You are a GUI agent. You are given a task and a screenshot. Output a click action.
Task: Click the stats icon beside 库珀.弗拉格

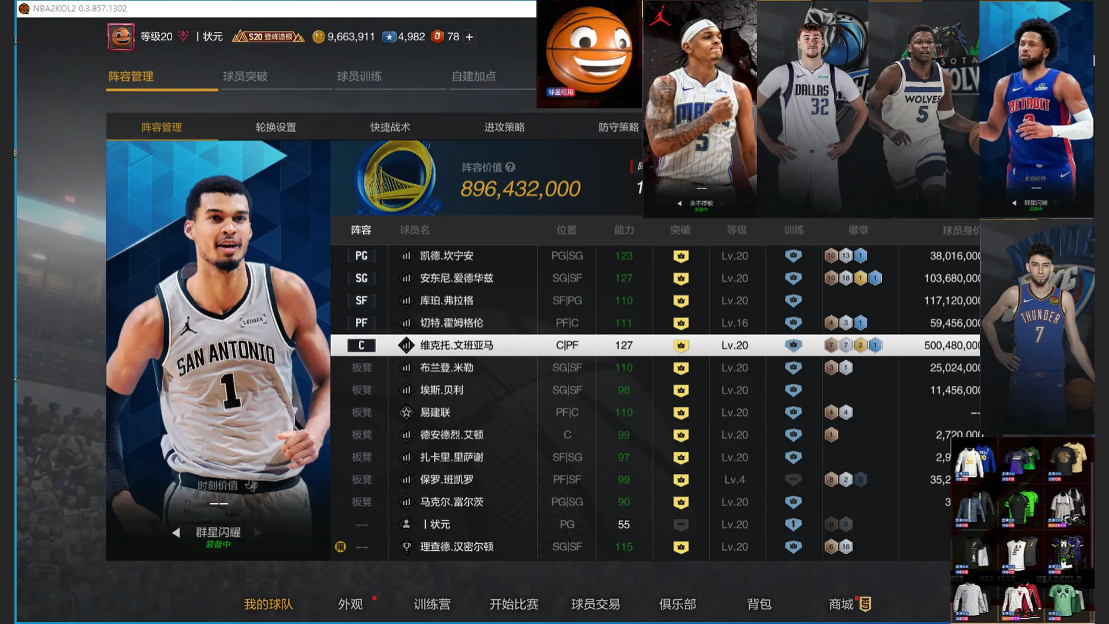point(407,301)
